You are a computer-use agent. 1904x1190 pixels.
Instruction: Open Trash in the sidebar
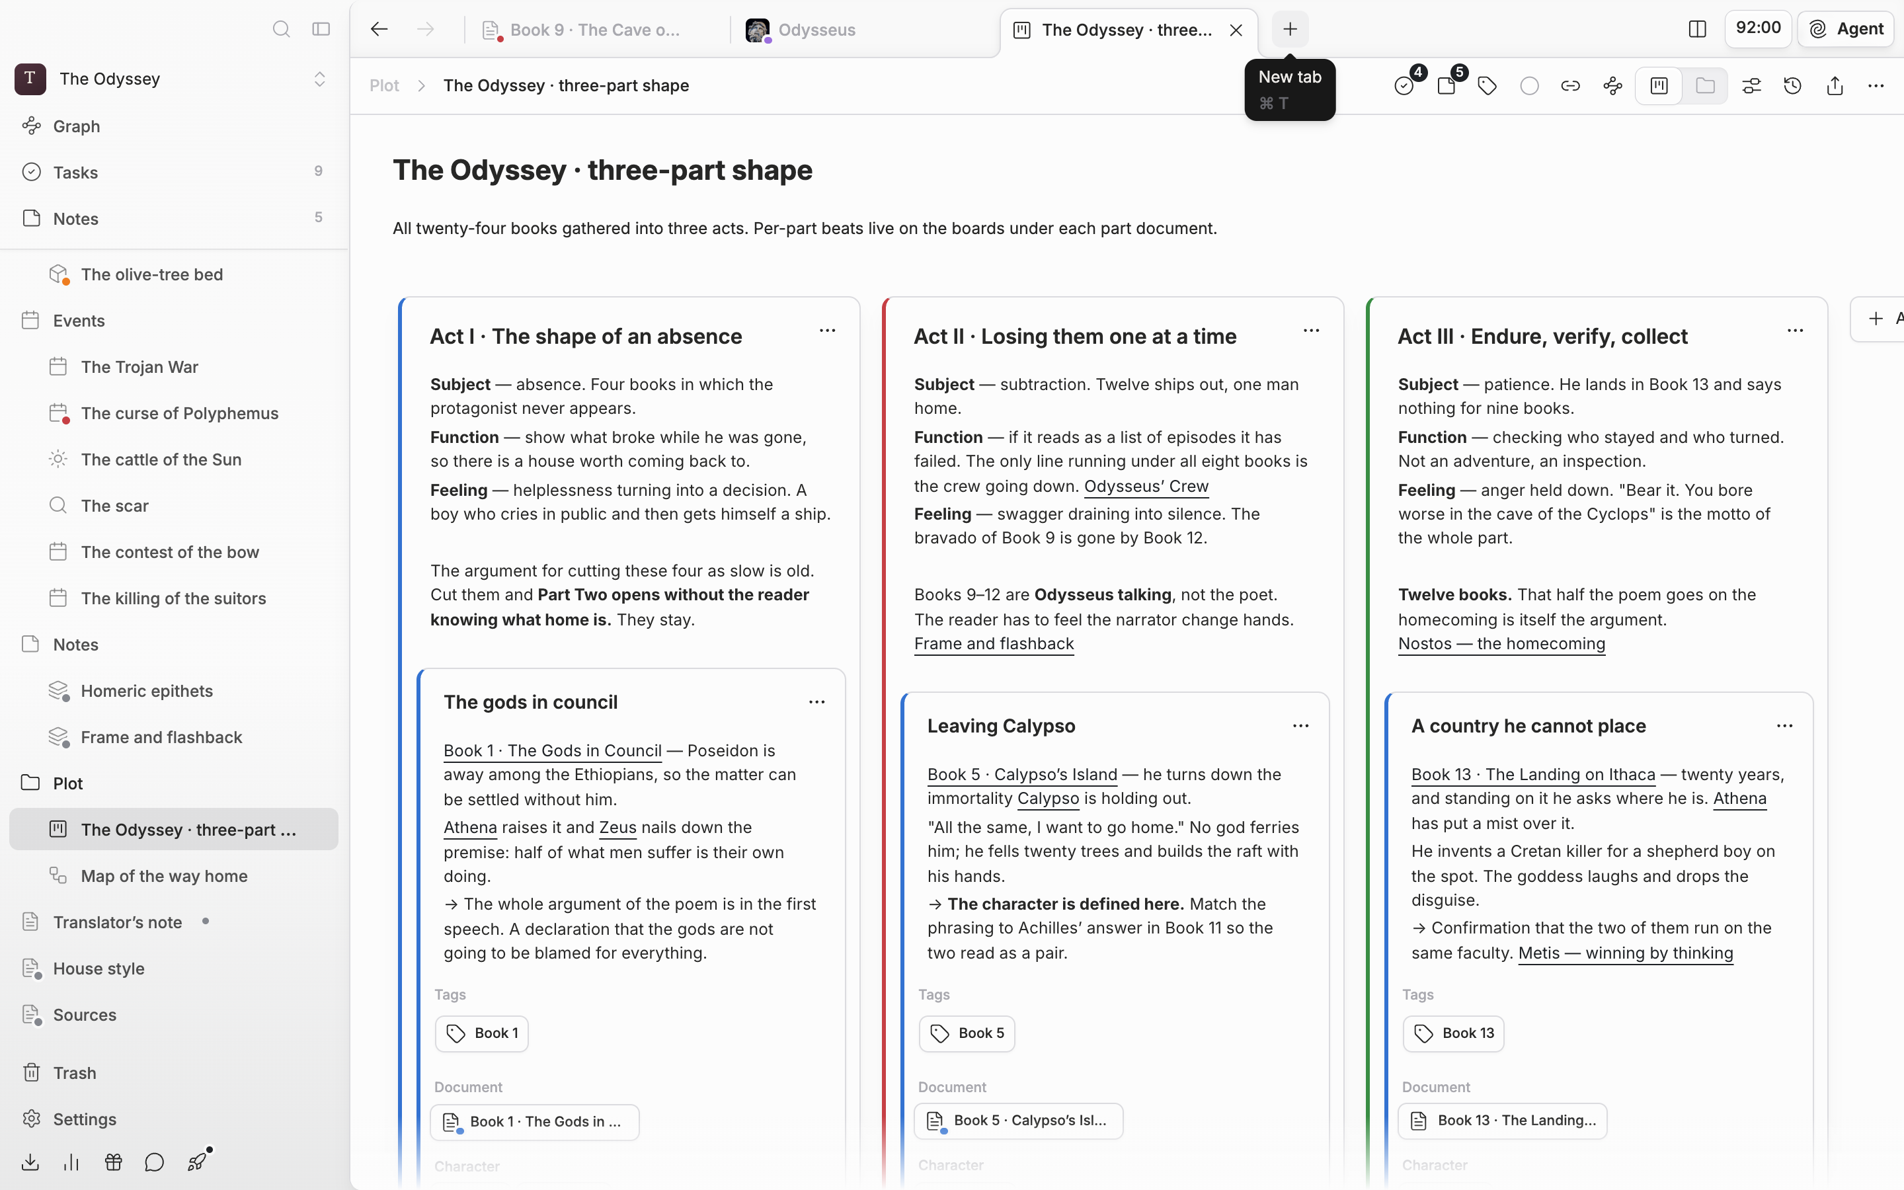[174, 1073]
